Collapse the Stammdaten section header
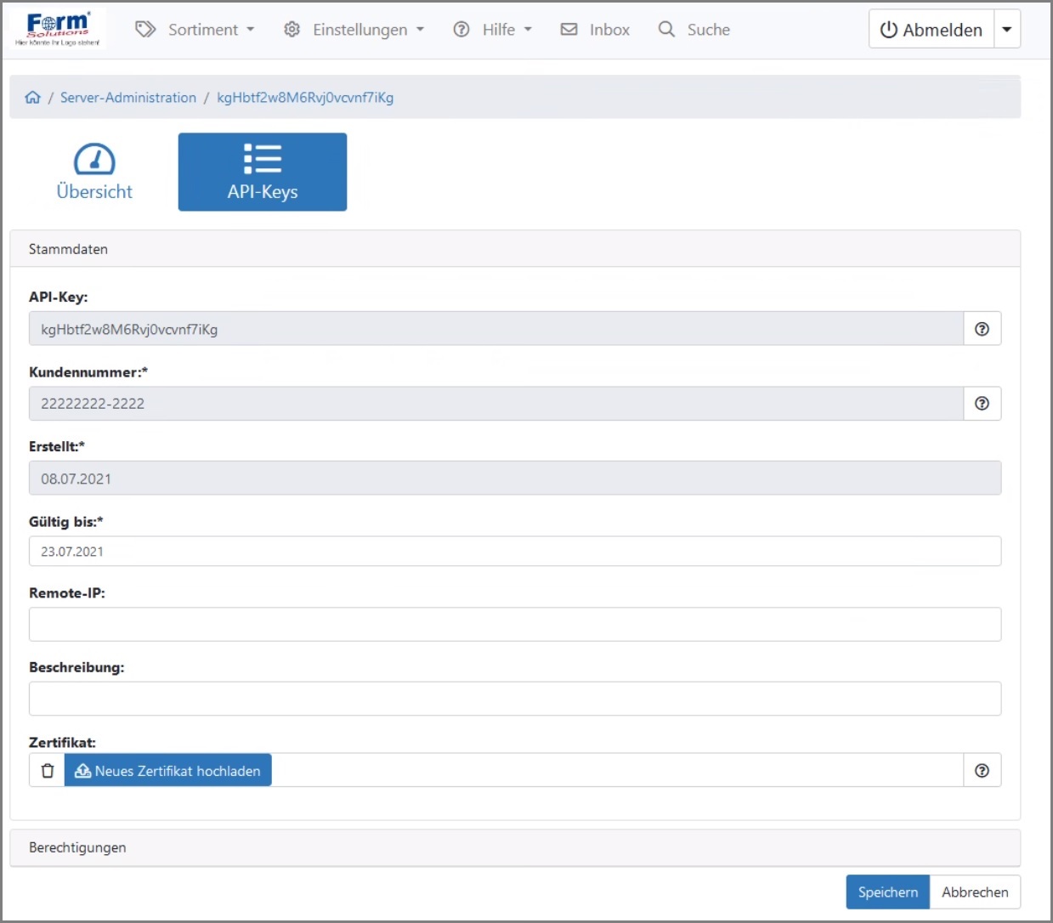This screenshot has width=1053, height=923. [68, 249]
